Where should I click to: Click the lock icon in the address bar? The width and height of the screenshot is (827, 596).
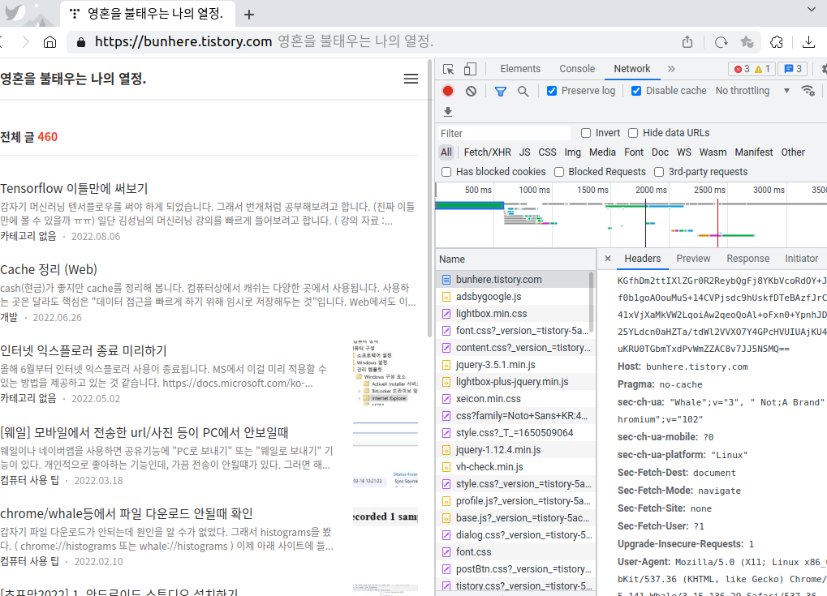point(80,42)
